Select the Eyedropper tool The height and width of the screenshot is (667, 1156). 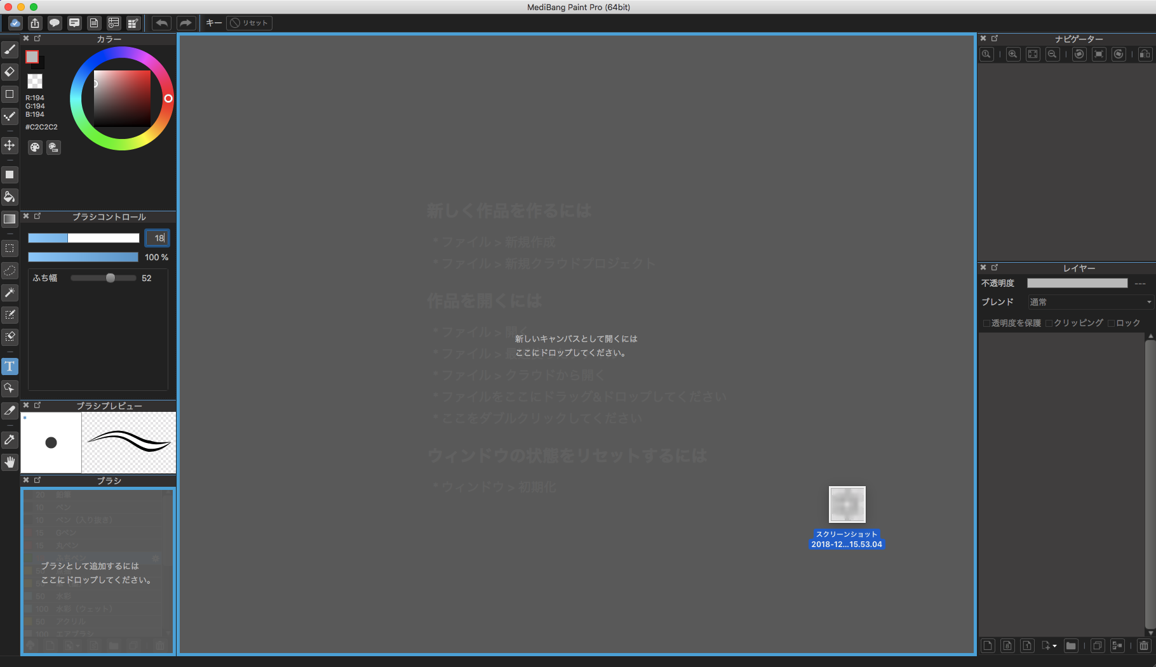coord(10,440)
